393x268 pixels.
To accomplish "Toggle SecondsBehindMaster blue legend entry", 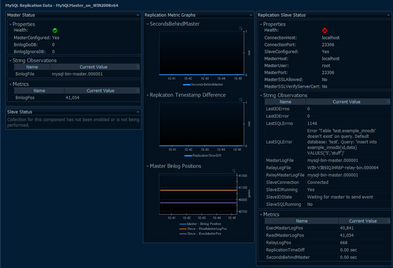I will 203,85.
